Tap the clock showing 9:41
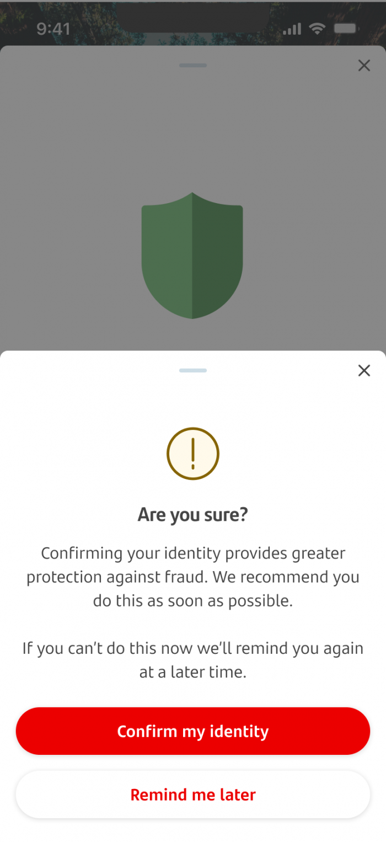The image size is (386, 842). pyautogui.click(x=53, y=28)
